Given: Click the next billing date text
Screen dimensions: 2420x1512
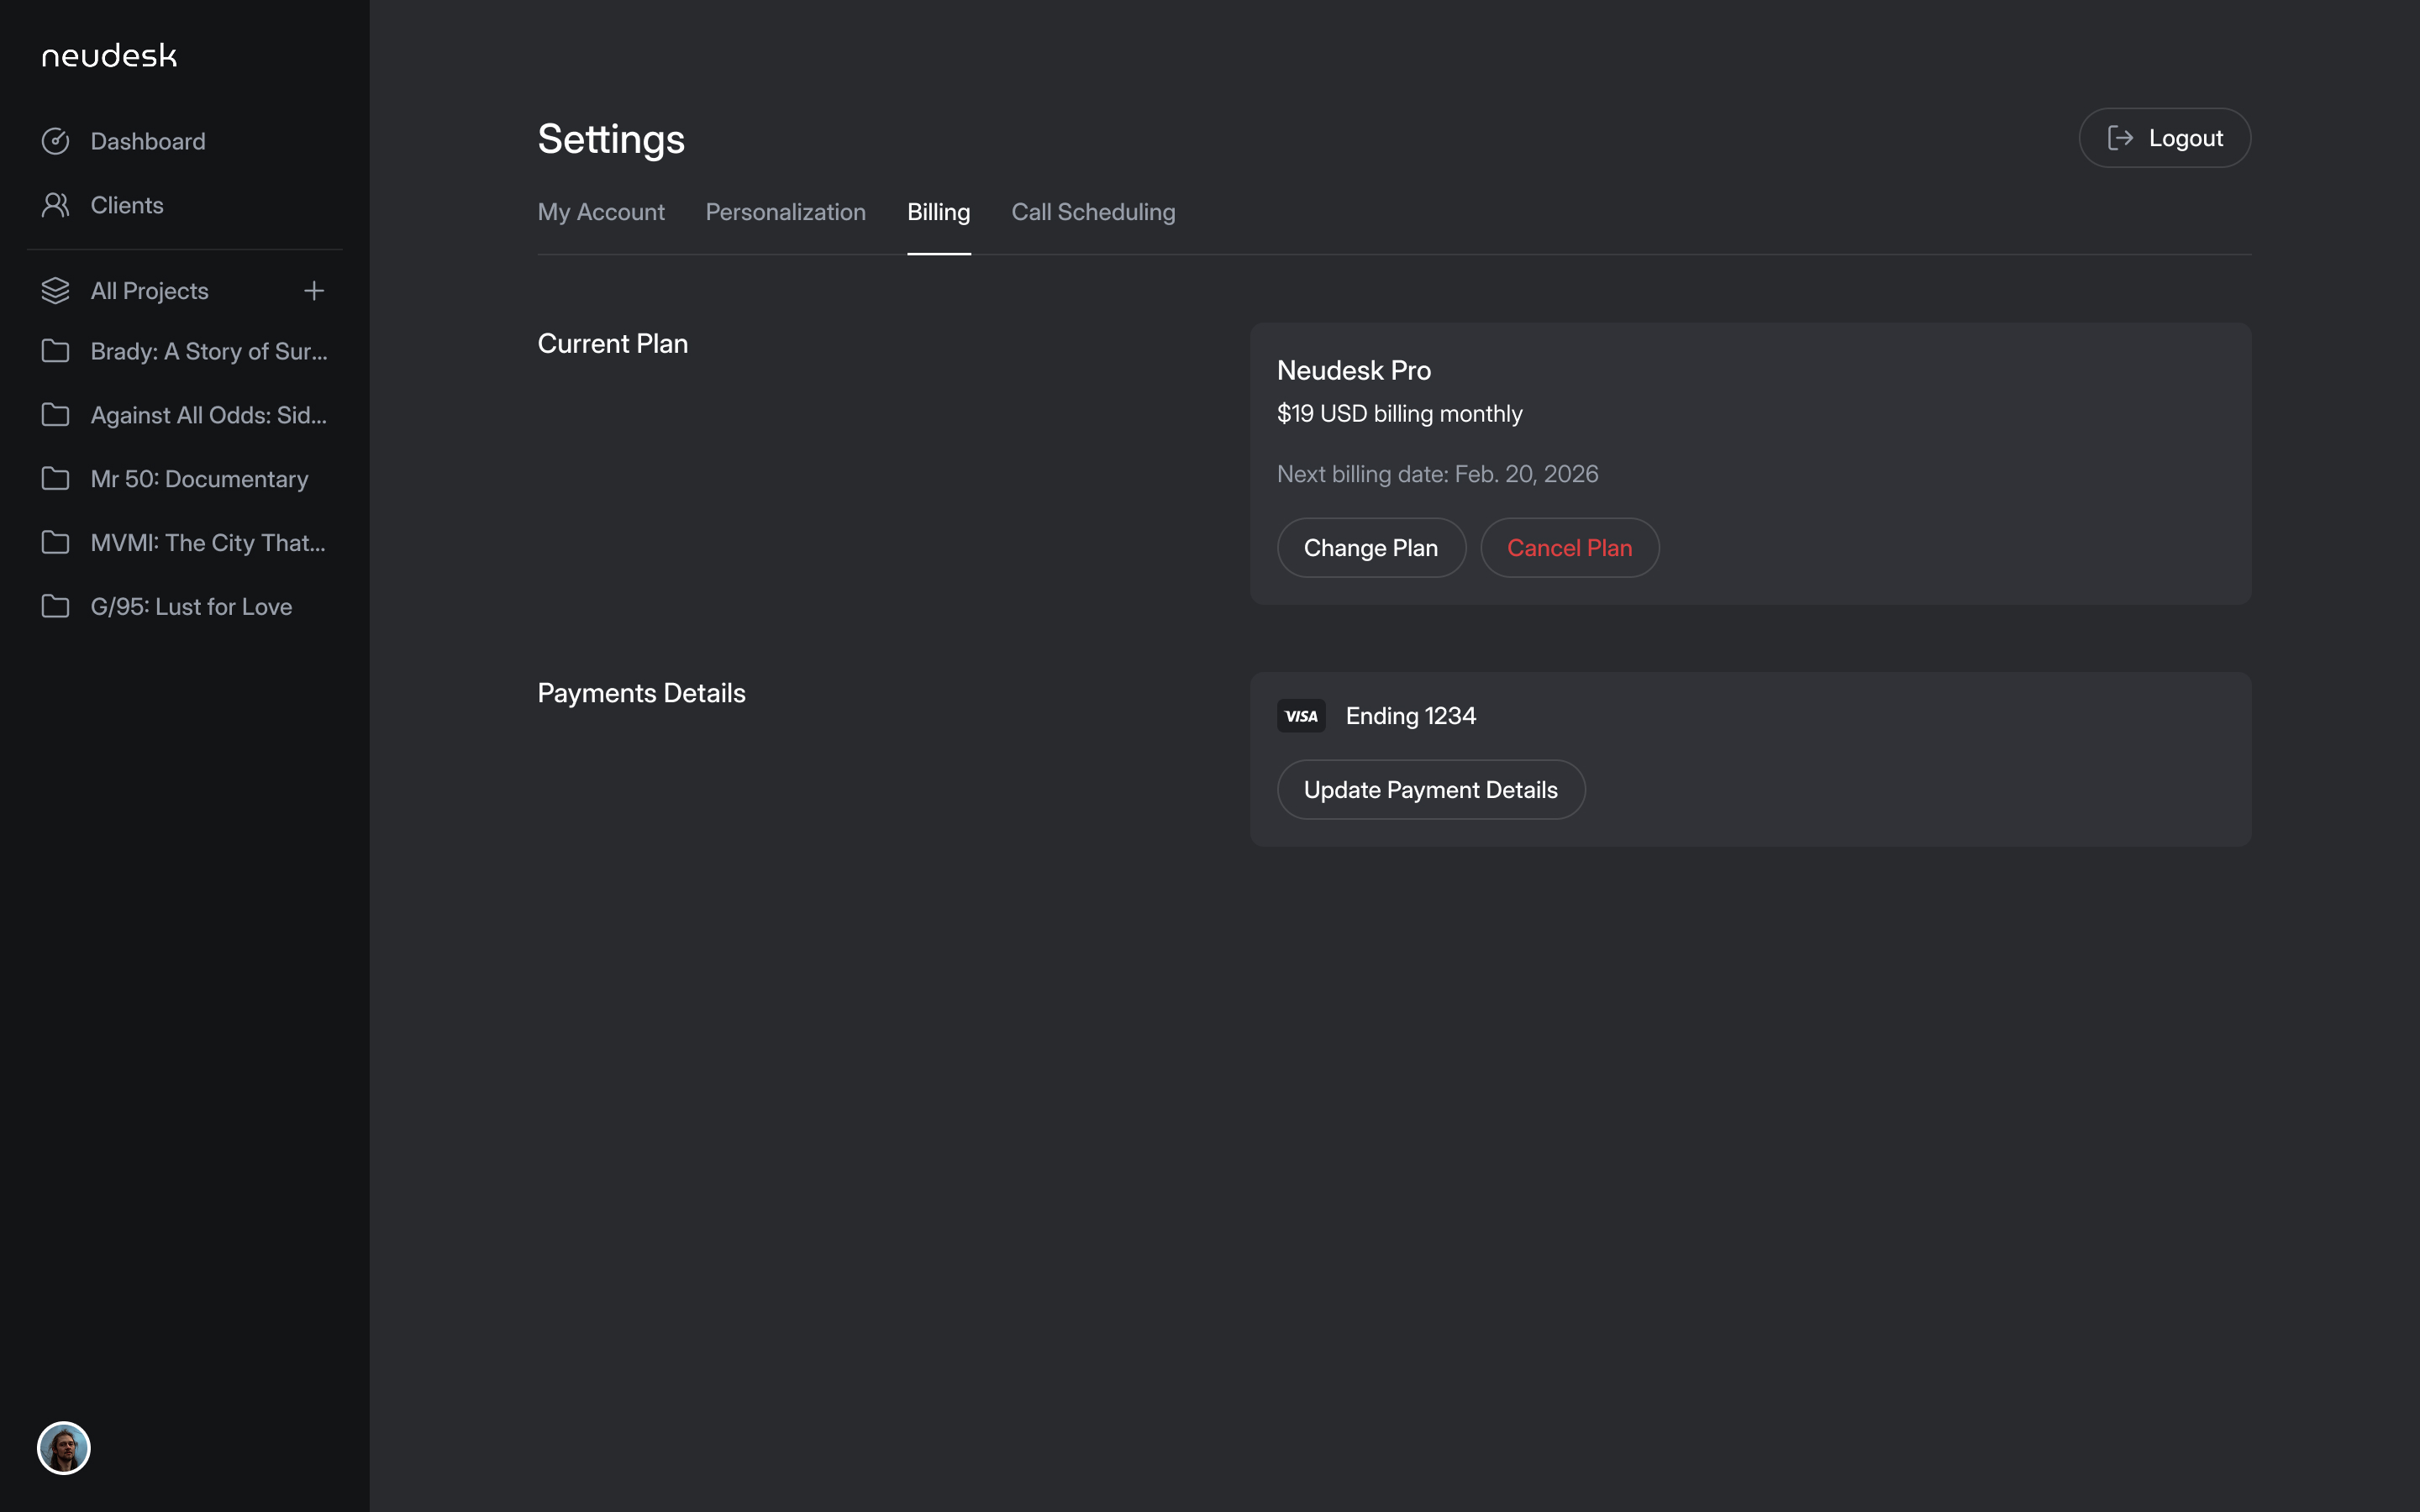Looking at the screenshot, I should (1438, 474).
